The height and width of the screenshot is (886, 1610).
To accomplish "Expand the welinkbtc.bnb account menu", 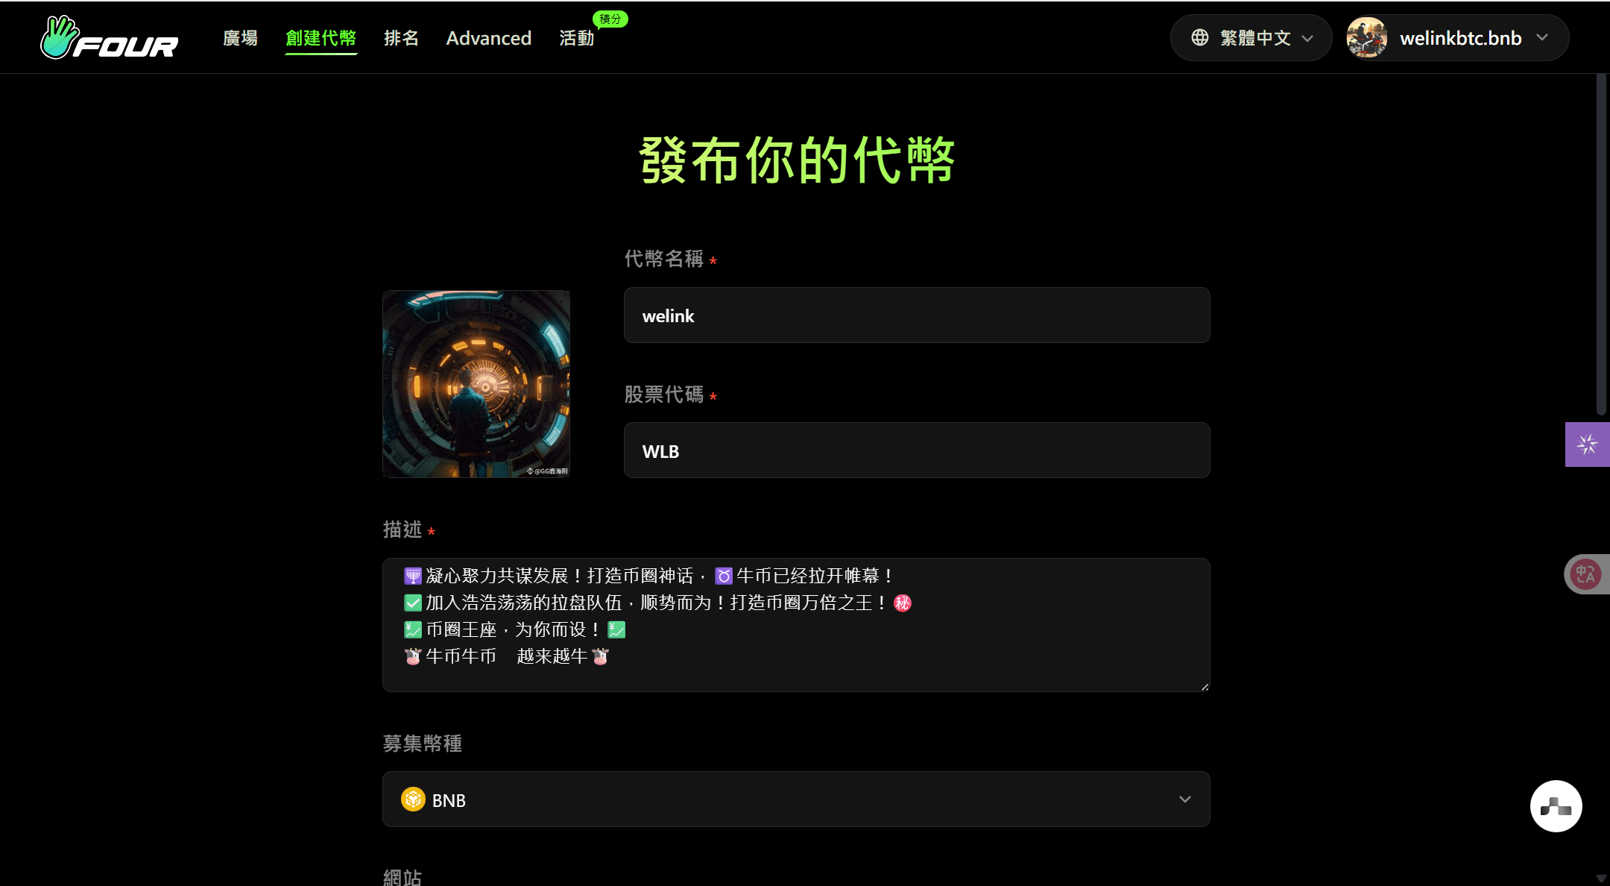I will (x=1457, y=37).
